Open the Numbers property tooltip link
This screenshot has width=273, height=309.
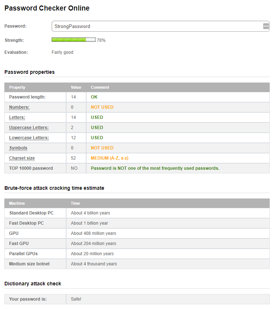coord(19,107)
